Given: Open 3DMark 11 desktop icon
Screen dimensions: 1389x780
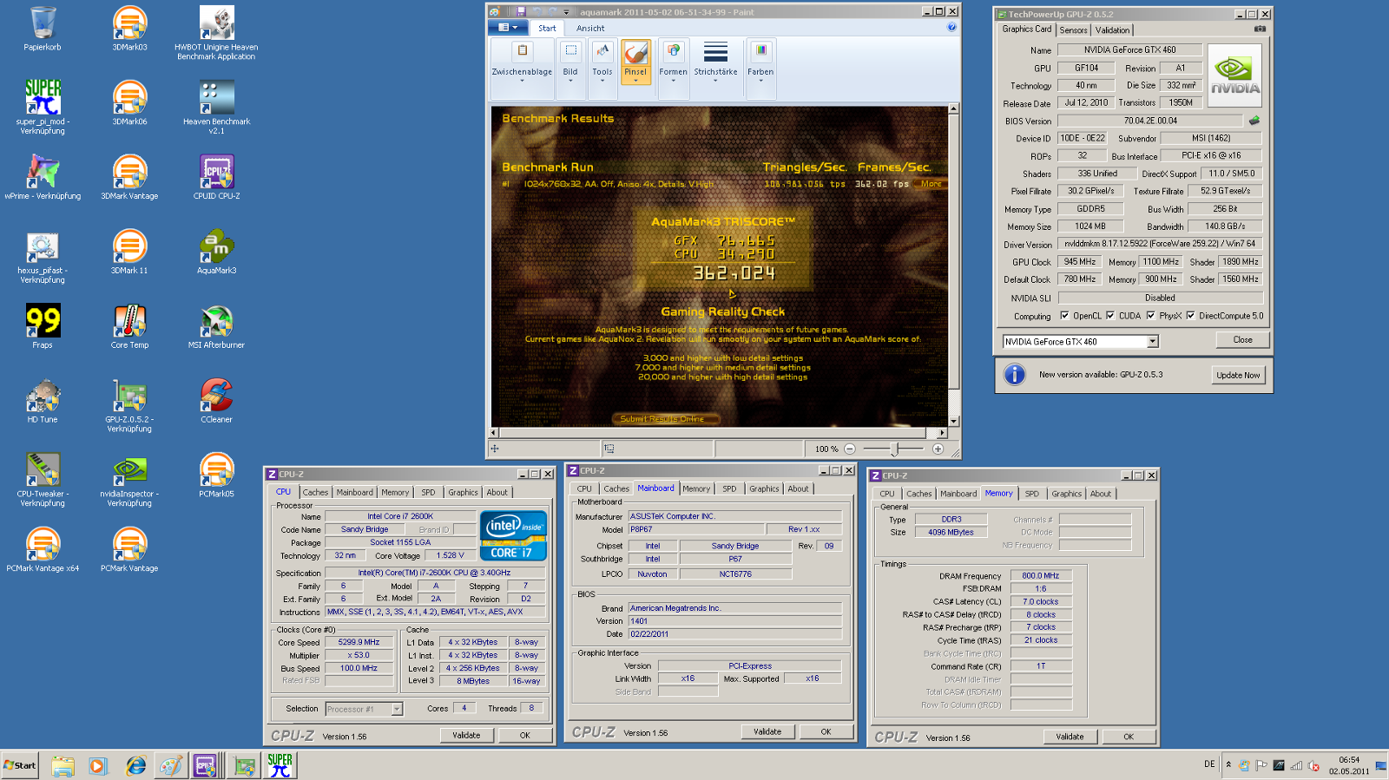Looking at the screenshot, I should pos(129,252).
